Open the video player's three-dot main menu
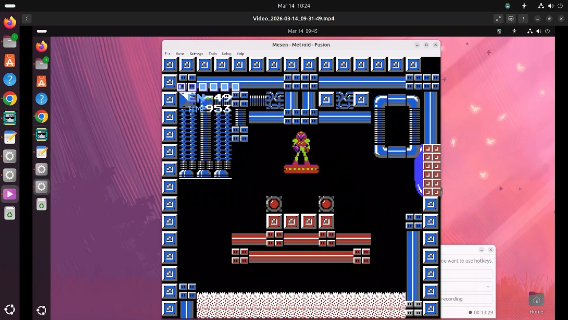Image resolution: width=568 pixels, height=320 pixels. tap(523, 19)
